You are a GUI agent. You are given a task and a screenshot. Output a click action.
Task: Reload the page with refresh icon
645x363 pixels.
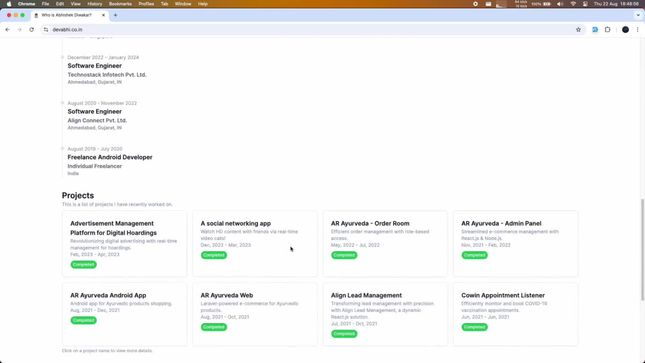[x=31, y=30]
